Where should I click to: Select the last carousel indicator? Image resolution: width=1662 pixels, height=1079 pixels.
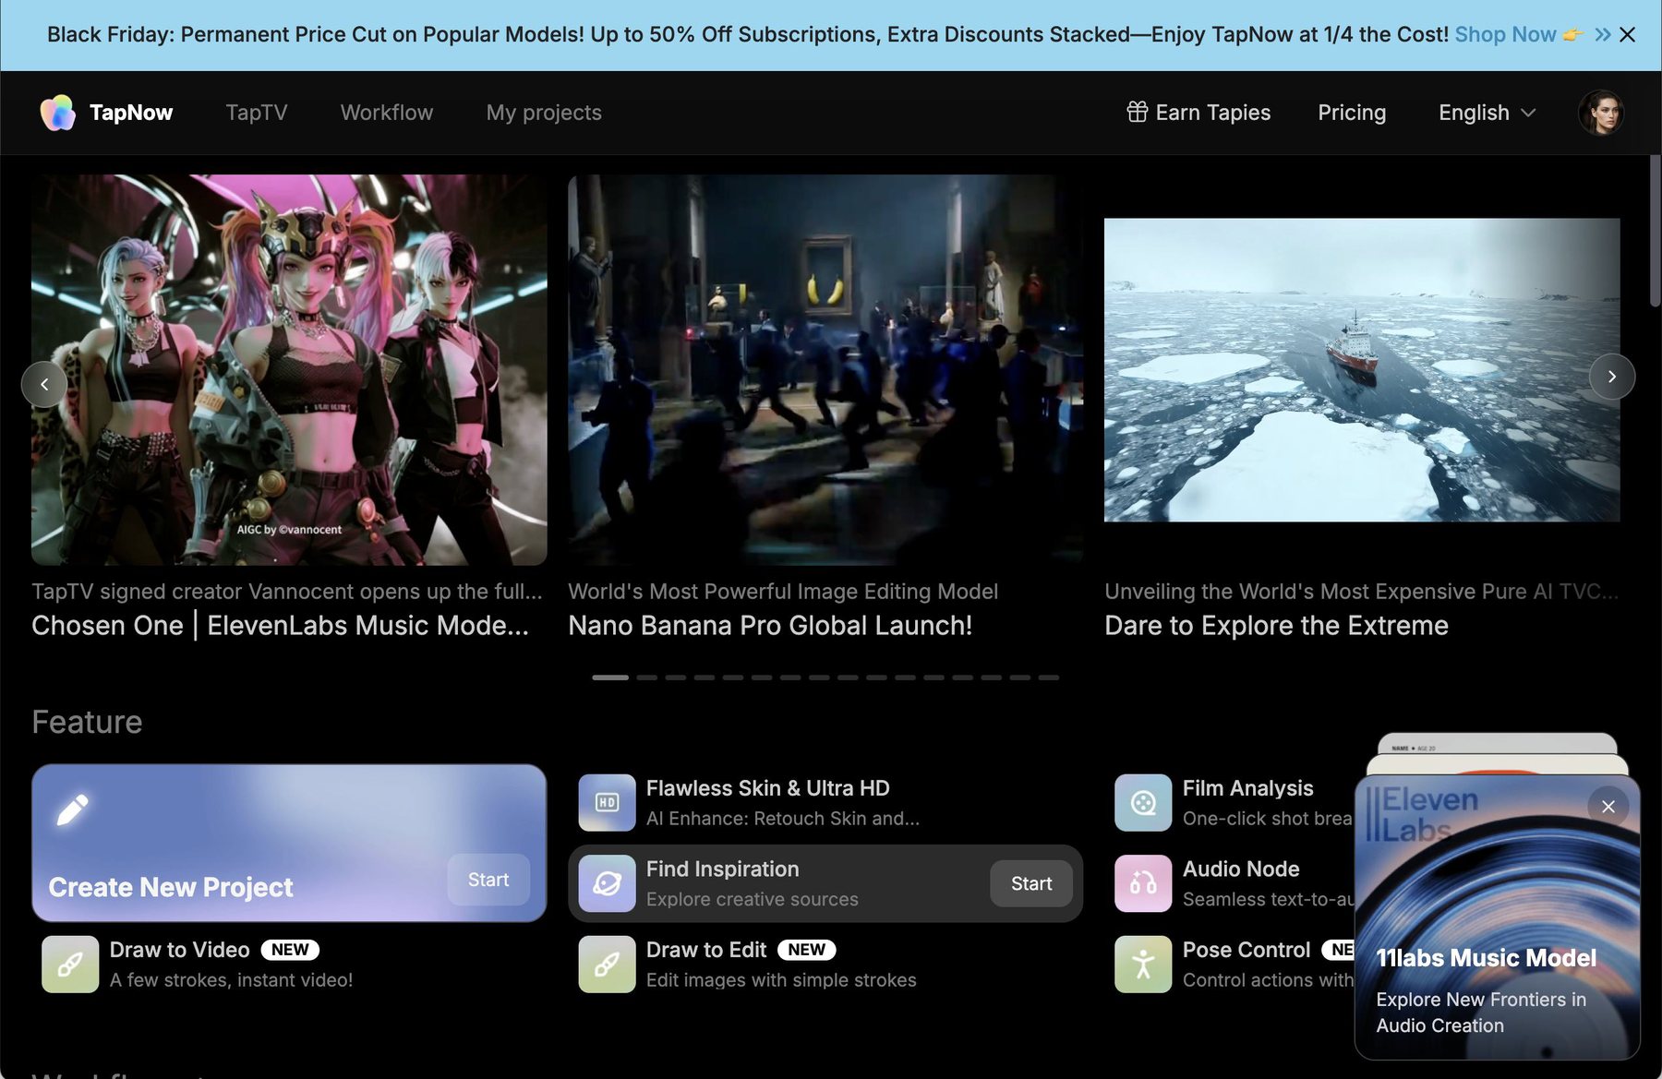(x=1049, y=677)
